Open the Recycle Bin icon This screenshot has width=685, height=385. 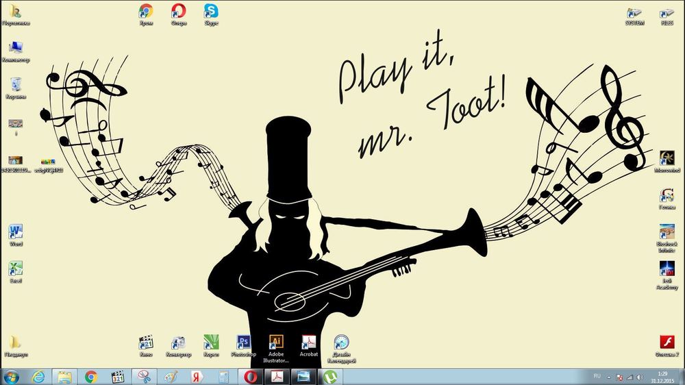tap(16, 85)
